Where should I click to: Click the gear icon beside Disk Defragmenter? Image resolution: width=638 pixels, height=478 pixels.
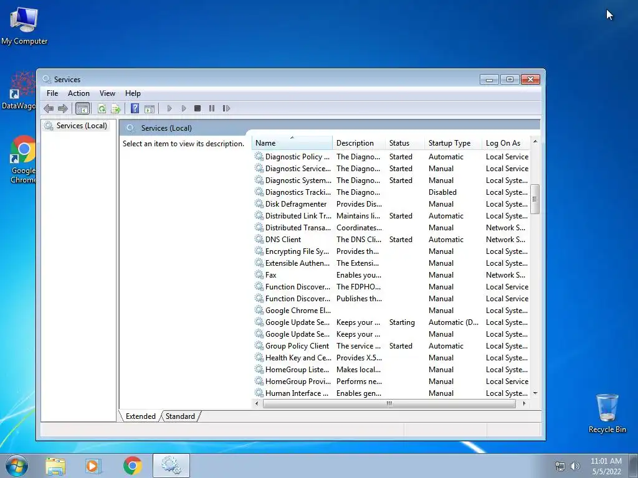coord(259,204)
